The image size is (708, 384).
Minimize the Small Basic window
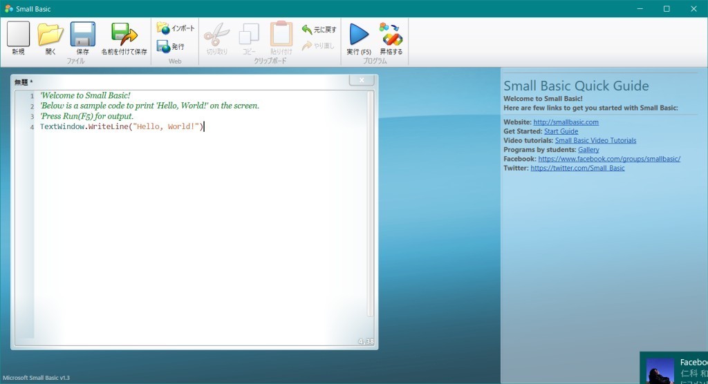[640, 8]
